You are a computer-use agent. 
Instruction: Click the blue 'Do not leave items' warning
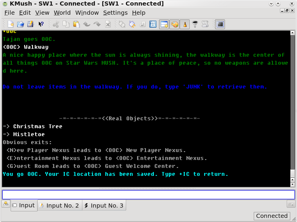(x=135, y=87)
